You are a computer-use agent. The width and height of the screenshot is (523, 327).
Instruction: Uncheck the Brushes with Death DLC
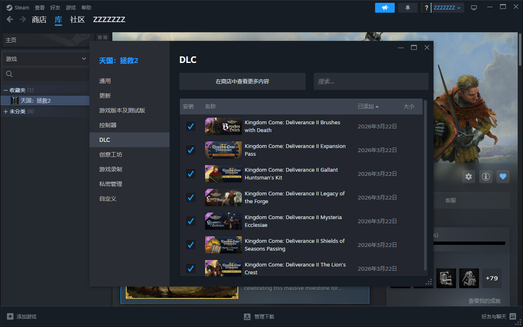click(x=190, y=126)
